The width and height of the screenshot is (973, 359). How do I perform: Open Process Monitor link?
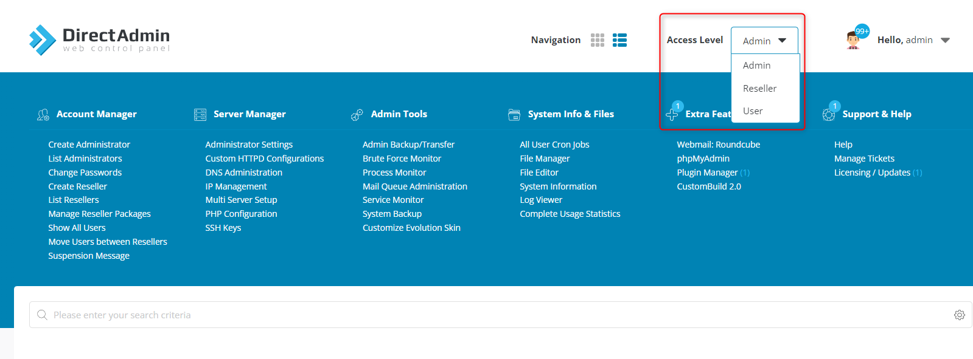394,173
